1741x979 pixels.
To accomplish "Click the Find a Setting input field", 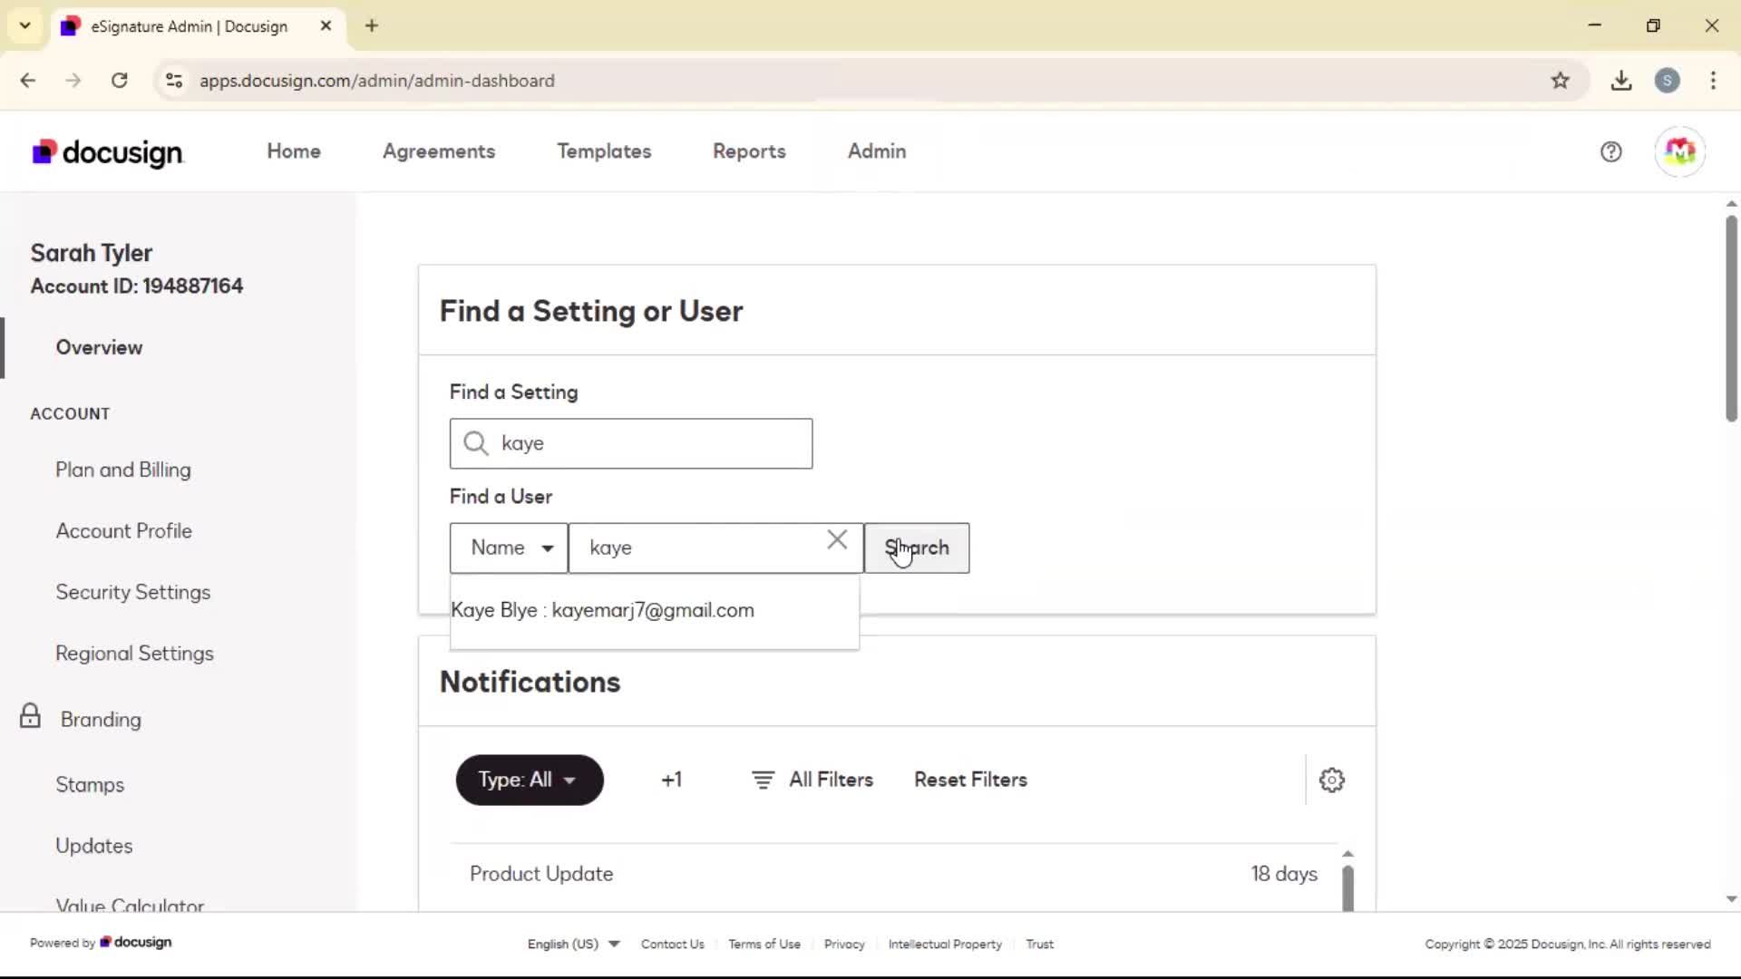I will 631,443.
